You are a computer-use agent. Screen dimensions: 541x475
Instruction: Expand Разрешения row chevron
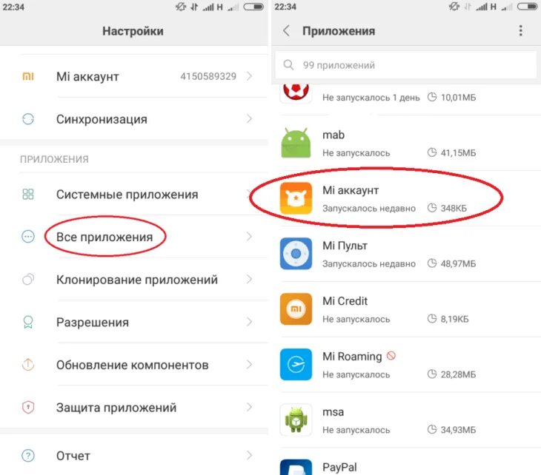[x=249, y=322]
